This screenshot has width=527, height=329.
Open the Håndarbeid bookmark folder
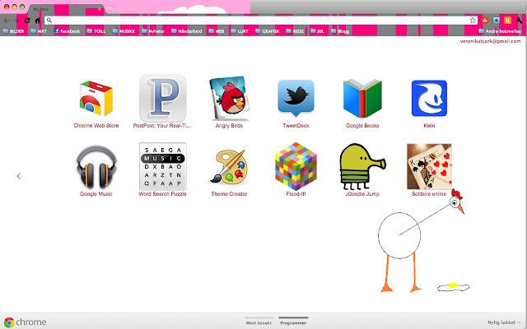pos(187,31)
